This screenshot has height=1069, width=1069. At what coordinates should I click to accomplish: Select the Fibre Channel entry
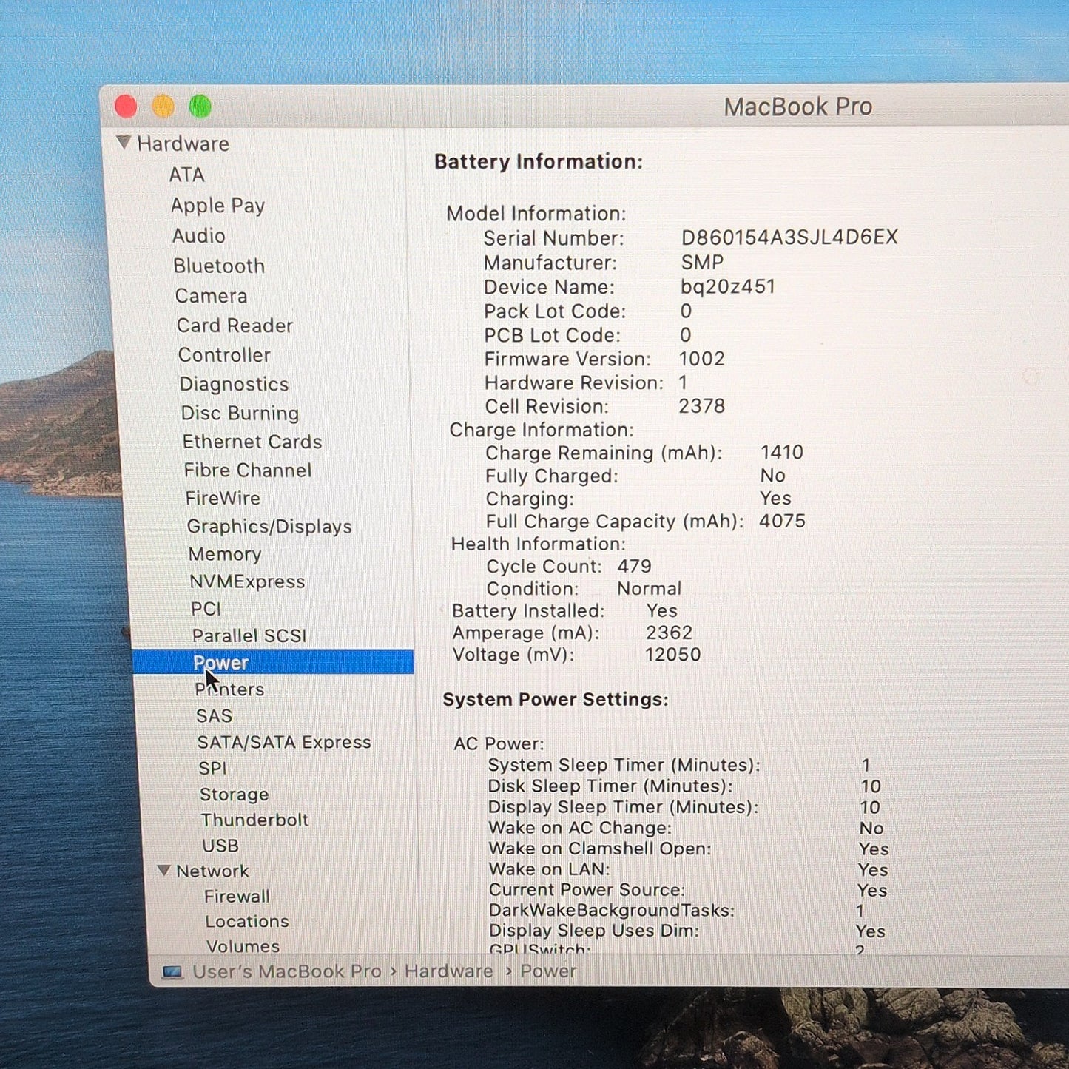click(x=248, y=470)
